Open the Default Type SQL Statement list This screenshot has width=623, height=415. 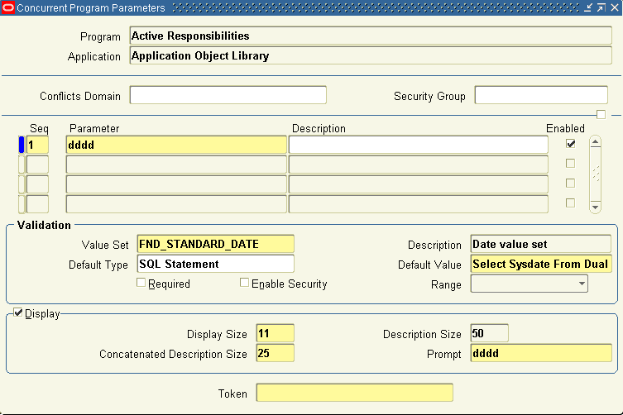(x=215, y=264)
